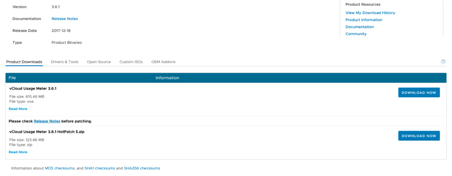The image size is (452, 176).
Task: Select the Product Downloads tab
Action: 24,62
